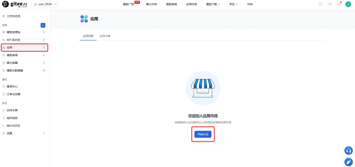The image size is (355, 167).
Task: Click the list icon in top bar
Action: pyautogui.click(x=330, y=4)
